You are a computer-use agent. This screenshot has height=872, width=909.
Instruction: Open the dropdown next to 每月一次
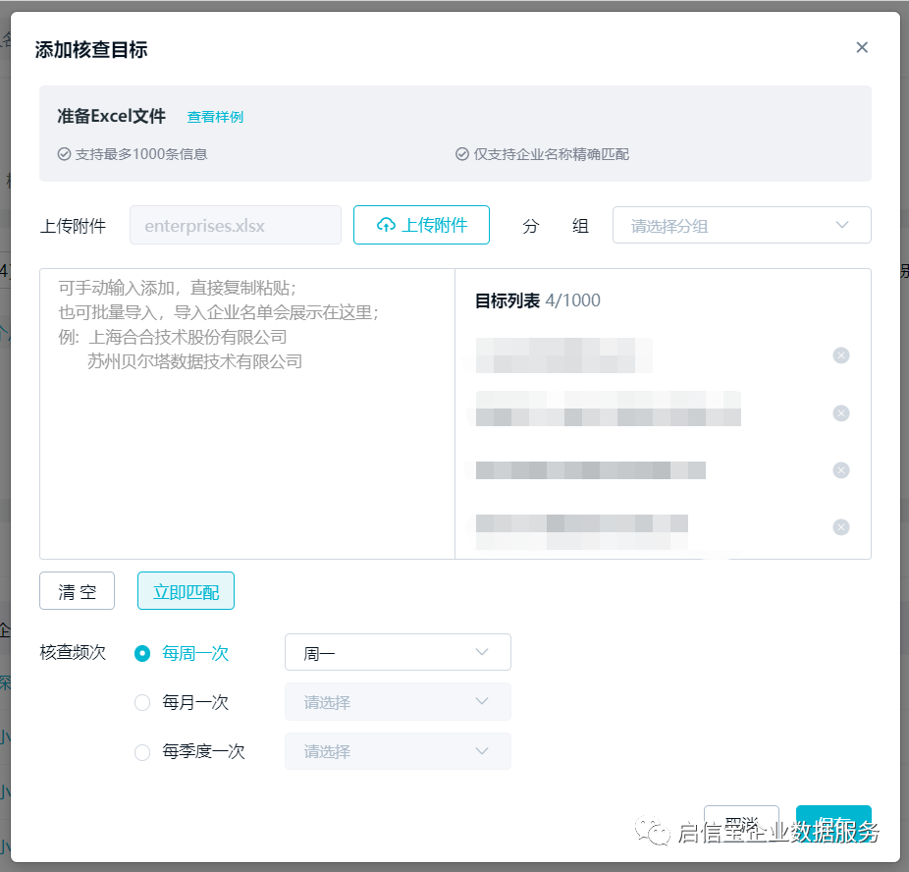(x=397, y=702)
